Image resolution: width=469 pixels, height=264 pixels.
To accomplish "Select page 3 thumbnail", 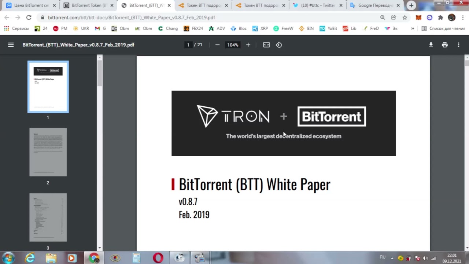I will 48,217.
